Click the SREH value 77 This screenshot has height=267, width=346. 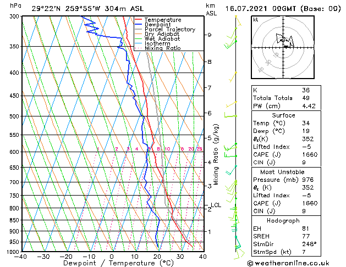click(x=305, y=236)
